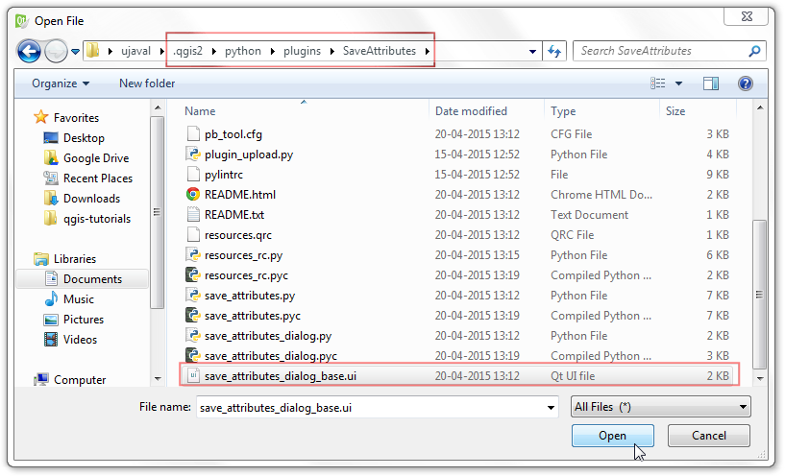Select the .qgis2 breadcrumb segment

[187, 51]
